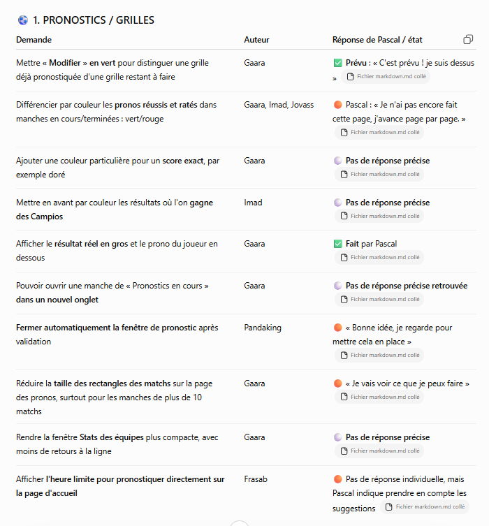Click the 1. PRONOSTICS / GRILLES heading

pyautogui.click(x=94, y=20)
